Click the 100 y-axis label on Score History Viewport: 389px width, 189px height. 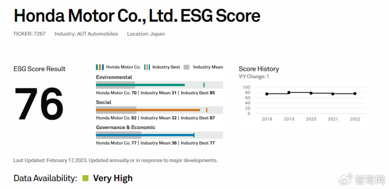(x=247, y=87)
